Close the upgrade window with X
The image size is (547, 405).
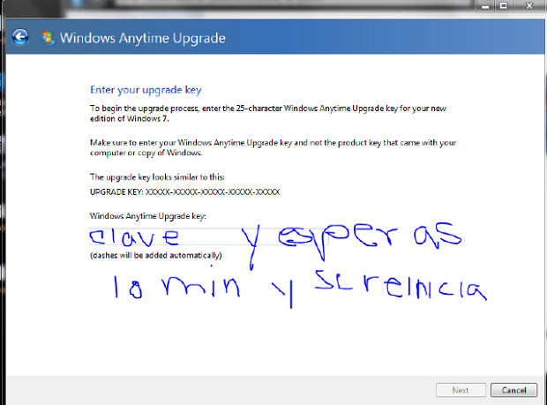(x=529, y=6)
